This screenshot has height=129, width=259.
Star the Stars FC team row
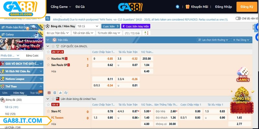(x=48, y=111)
